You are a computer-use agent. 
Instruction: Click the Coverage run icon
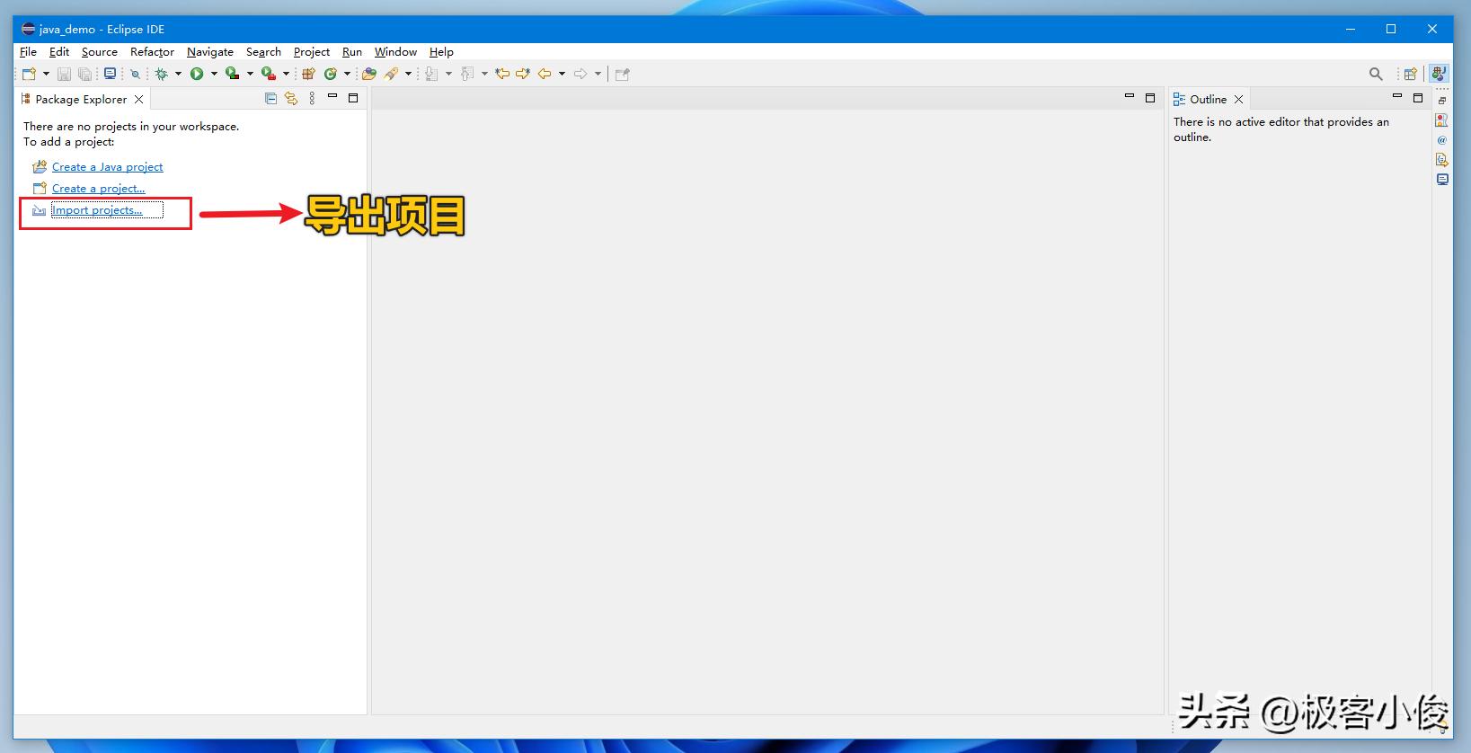tap(232, 74)
